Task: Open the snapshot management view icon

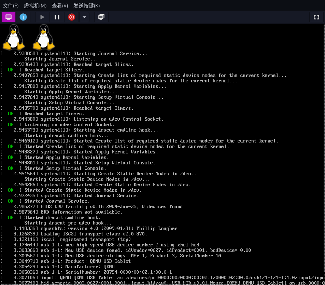Action: point(101,17)
